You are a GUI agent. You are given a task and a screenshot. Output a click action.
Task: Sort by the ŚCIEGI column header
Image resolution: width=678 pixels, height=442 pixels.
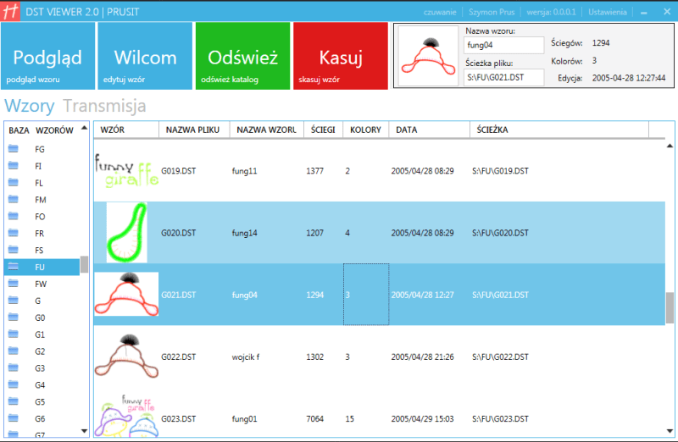322,130
